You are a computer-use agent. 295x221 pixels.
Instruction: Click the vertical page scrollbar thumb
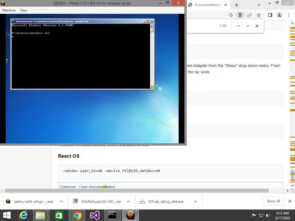tap(292, 175)
